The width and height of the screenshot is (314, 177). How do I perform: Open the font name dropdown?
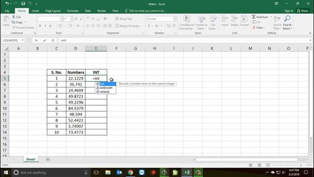(61, 19)
